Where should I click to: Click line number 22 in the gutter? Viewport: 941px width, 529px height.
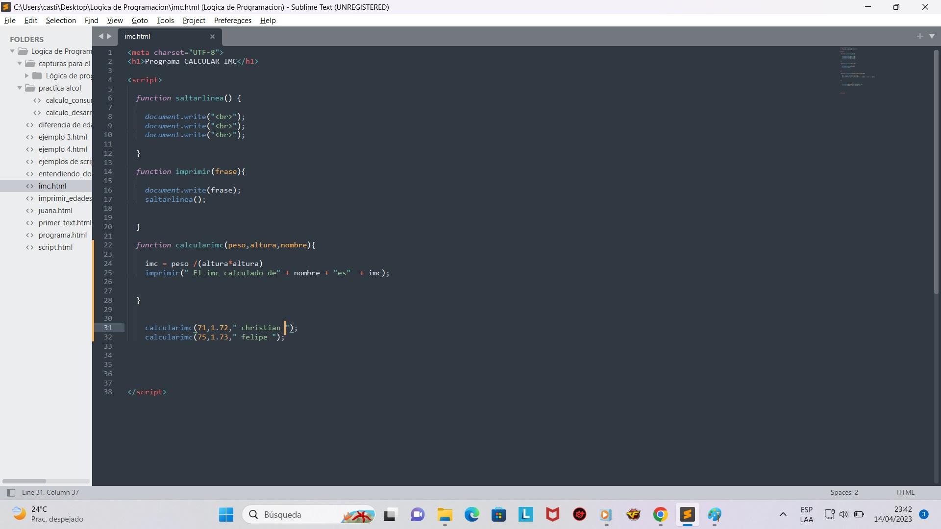(108, 245)
